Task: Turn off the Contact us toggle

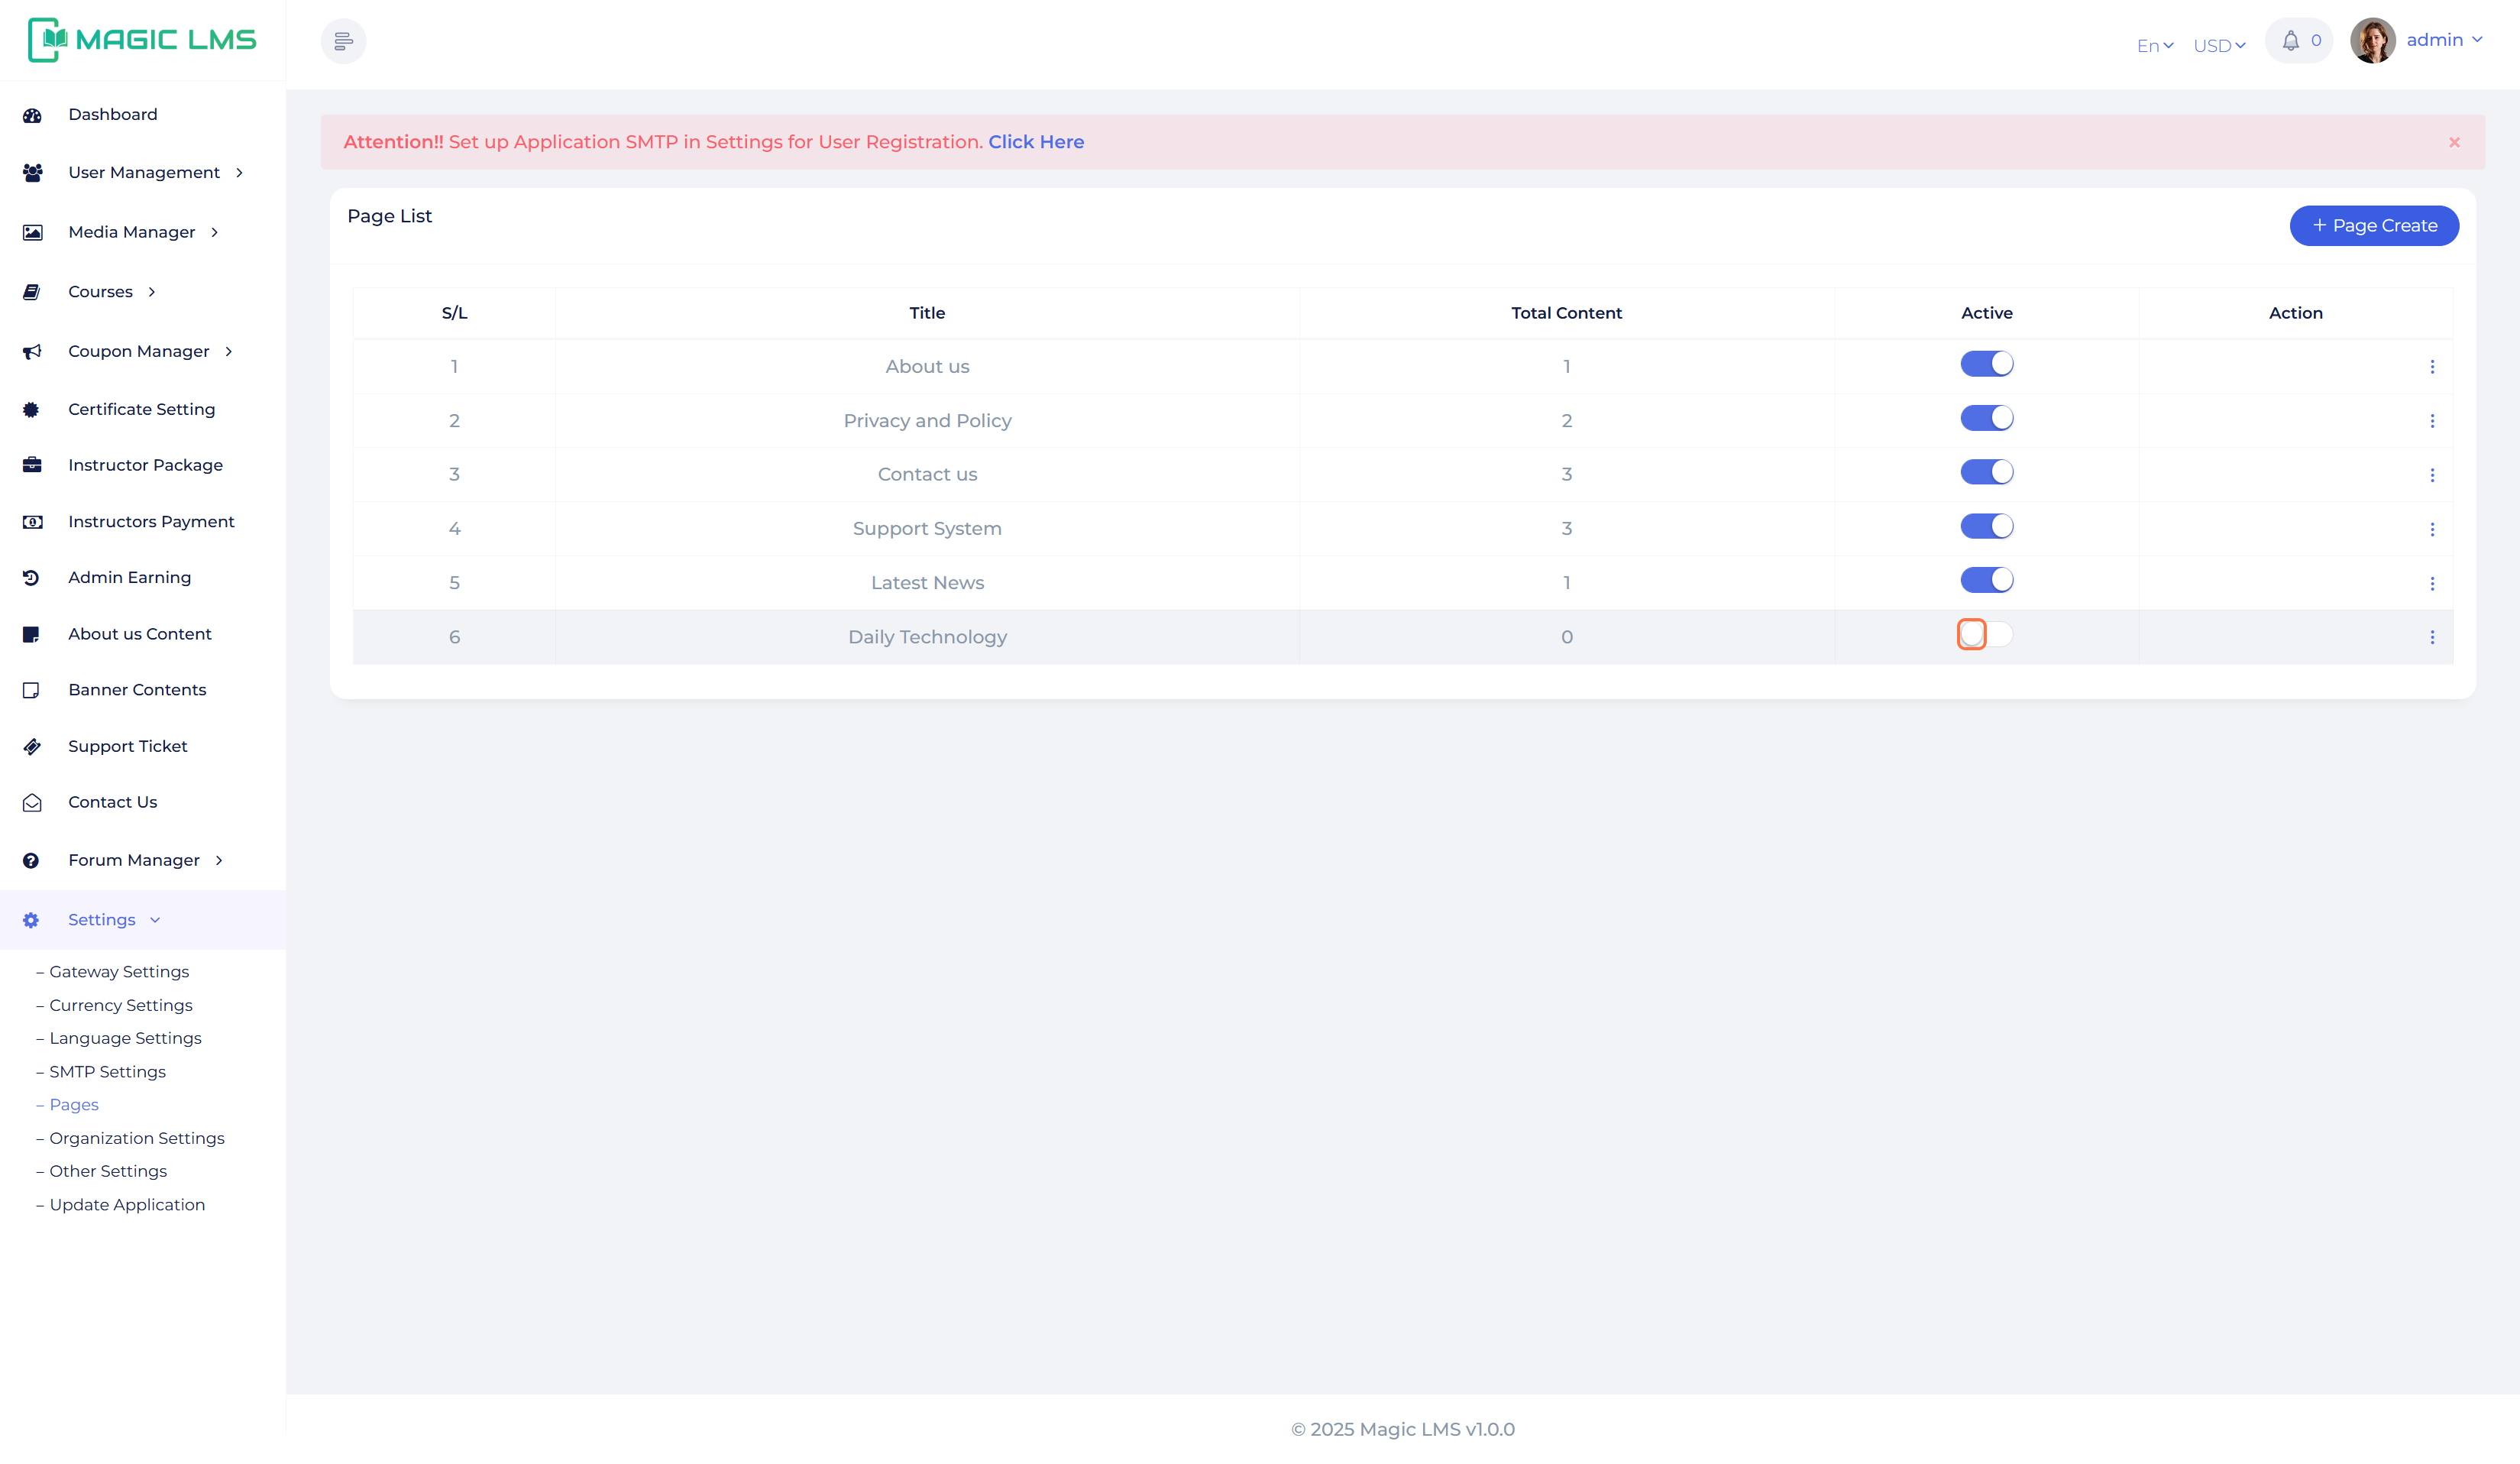Action: 1986,472
